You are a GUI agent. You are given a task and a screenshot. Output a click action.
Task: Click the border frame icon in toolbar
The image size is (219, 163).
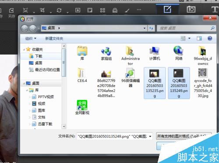90,10
